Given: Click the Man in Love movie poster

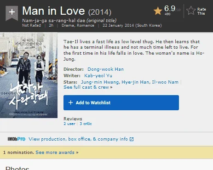Looking at the screenshot, I should tap(29, 75).
